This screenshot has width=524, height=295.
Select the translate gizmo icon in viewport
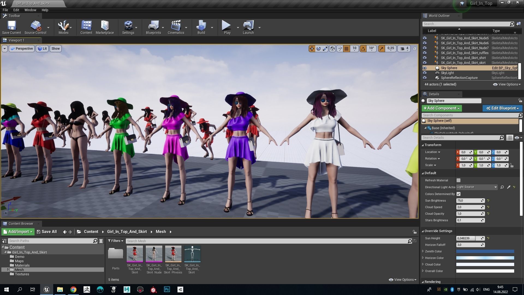312,49
